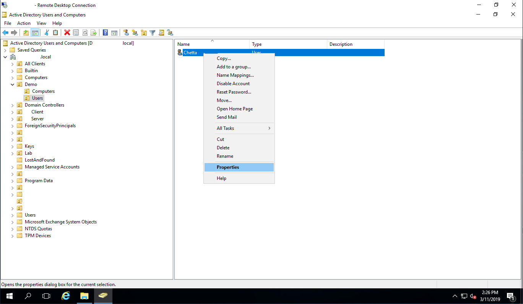The width and height of the screenshot is (523, 304).
Task: Select TPM Devices in the tree
Action: (x=38, y=236)
